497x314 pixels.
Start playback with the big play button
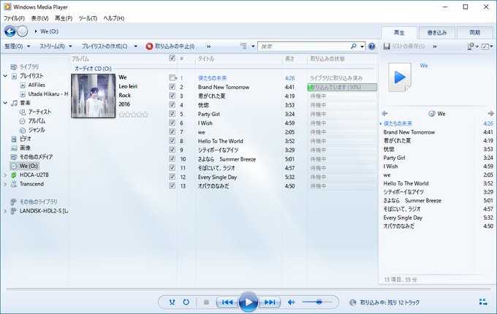(248, 302)
